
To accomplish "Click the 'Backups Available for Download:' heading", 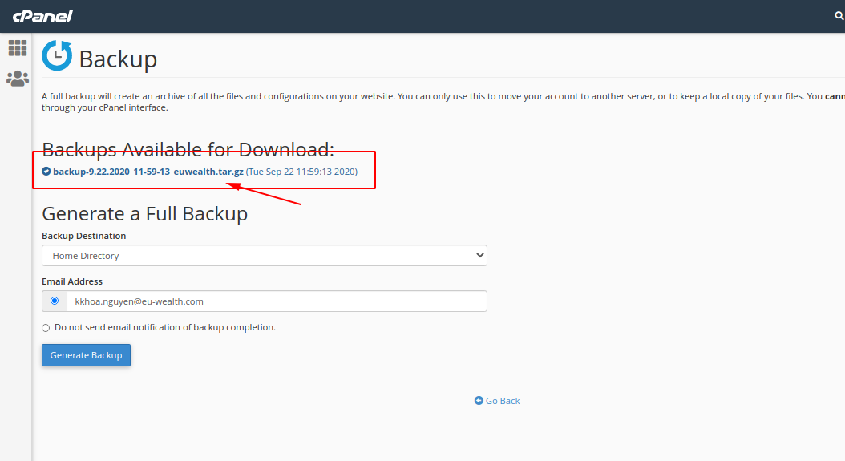I will (188, 149).
